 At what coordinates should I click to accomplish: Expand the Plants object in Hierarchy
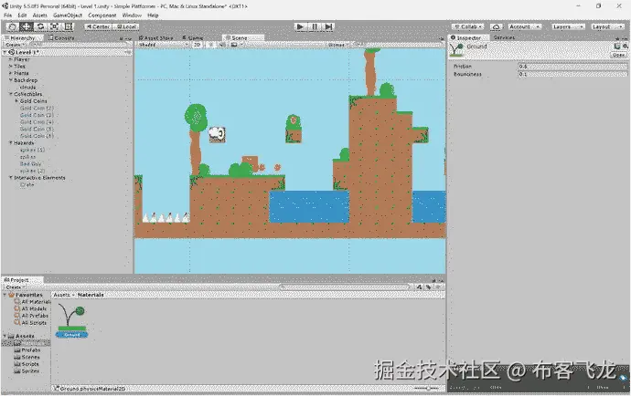click(10, 73)
